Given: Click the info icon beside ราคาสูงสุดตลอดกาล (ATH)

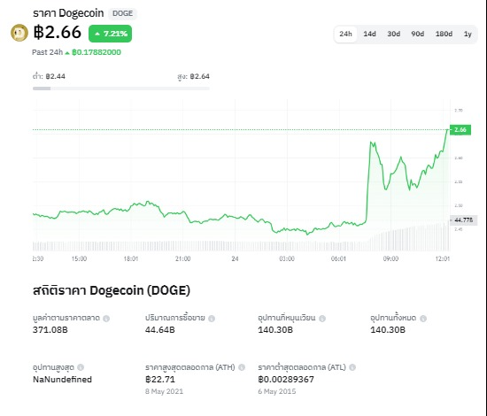Looking at the screenshot, I should [242, 367].
